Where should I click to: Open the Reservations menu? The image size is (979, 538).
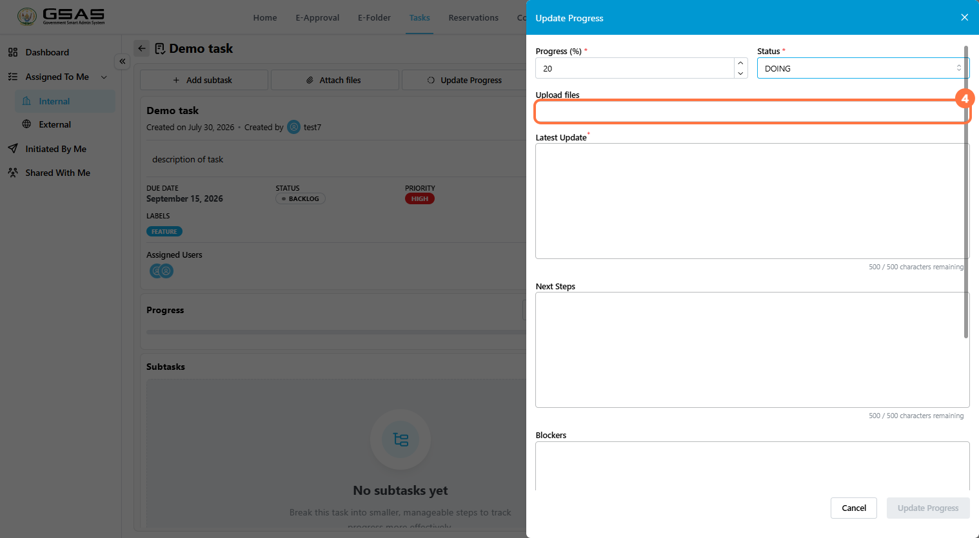pos(473,17)
